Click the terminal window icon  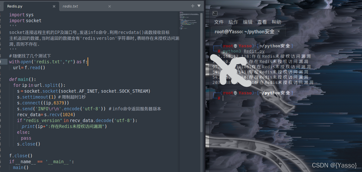215,13
